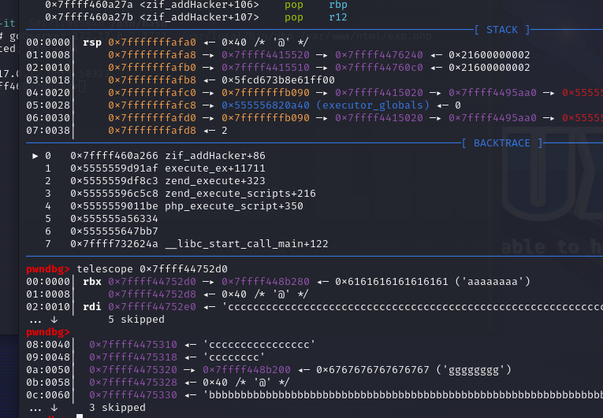This screenshot has height=418, width=603.
Task: Click the telescope 0x7ffff44752d0 command text
Action: [151, 269]
